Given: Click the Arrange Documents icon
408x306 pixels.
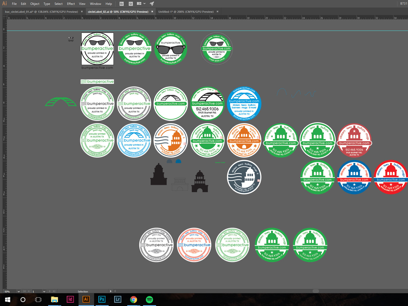Looking at the screenshot, I should tap(139, 4).
